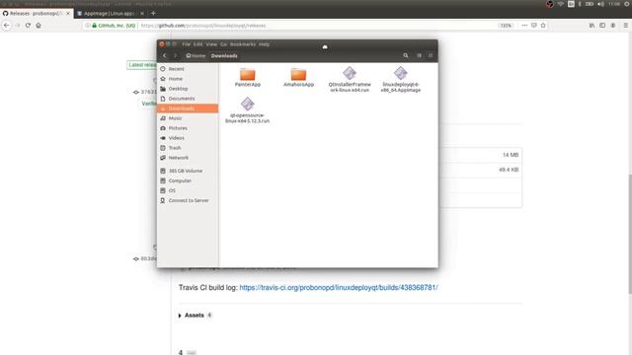The image size is (632, 355).
Task: Switch file manager to list view
Action: tap(419, 55)
